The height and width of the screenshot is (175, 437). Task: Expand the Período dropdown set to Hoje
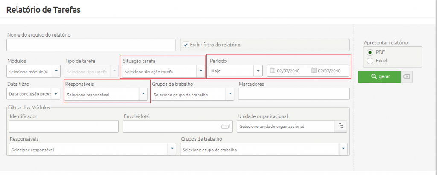258,71
